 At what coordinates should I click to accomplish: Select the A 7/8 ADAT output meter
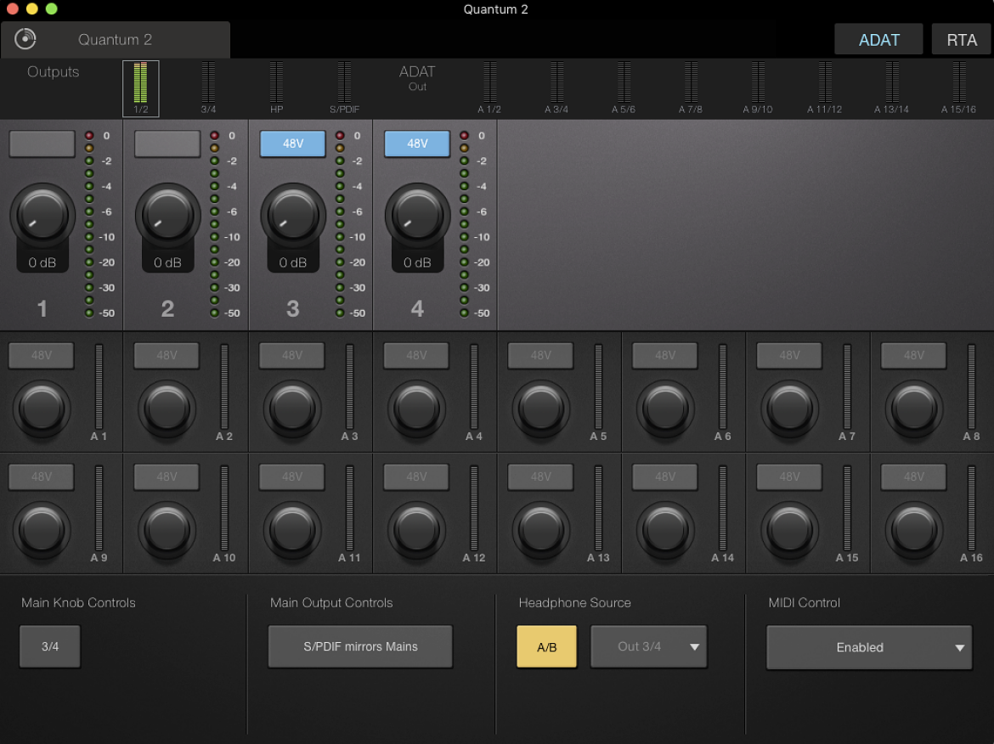[x=691, y=88]
